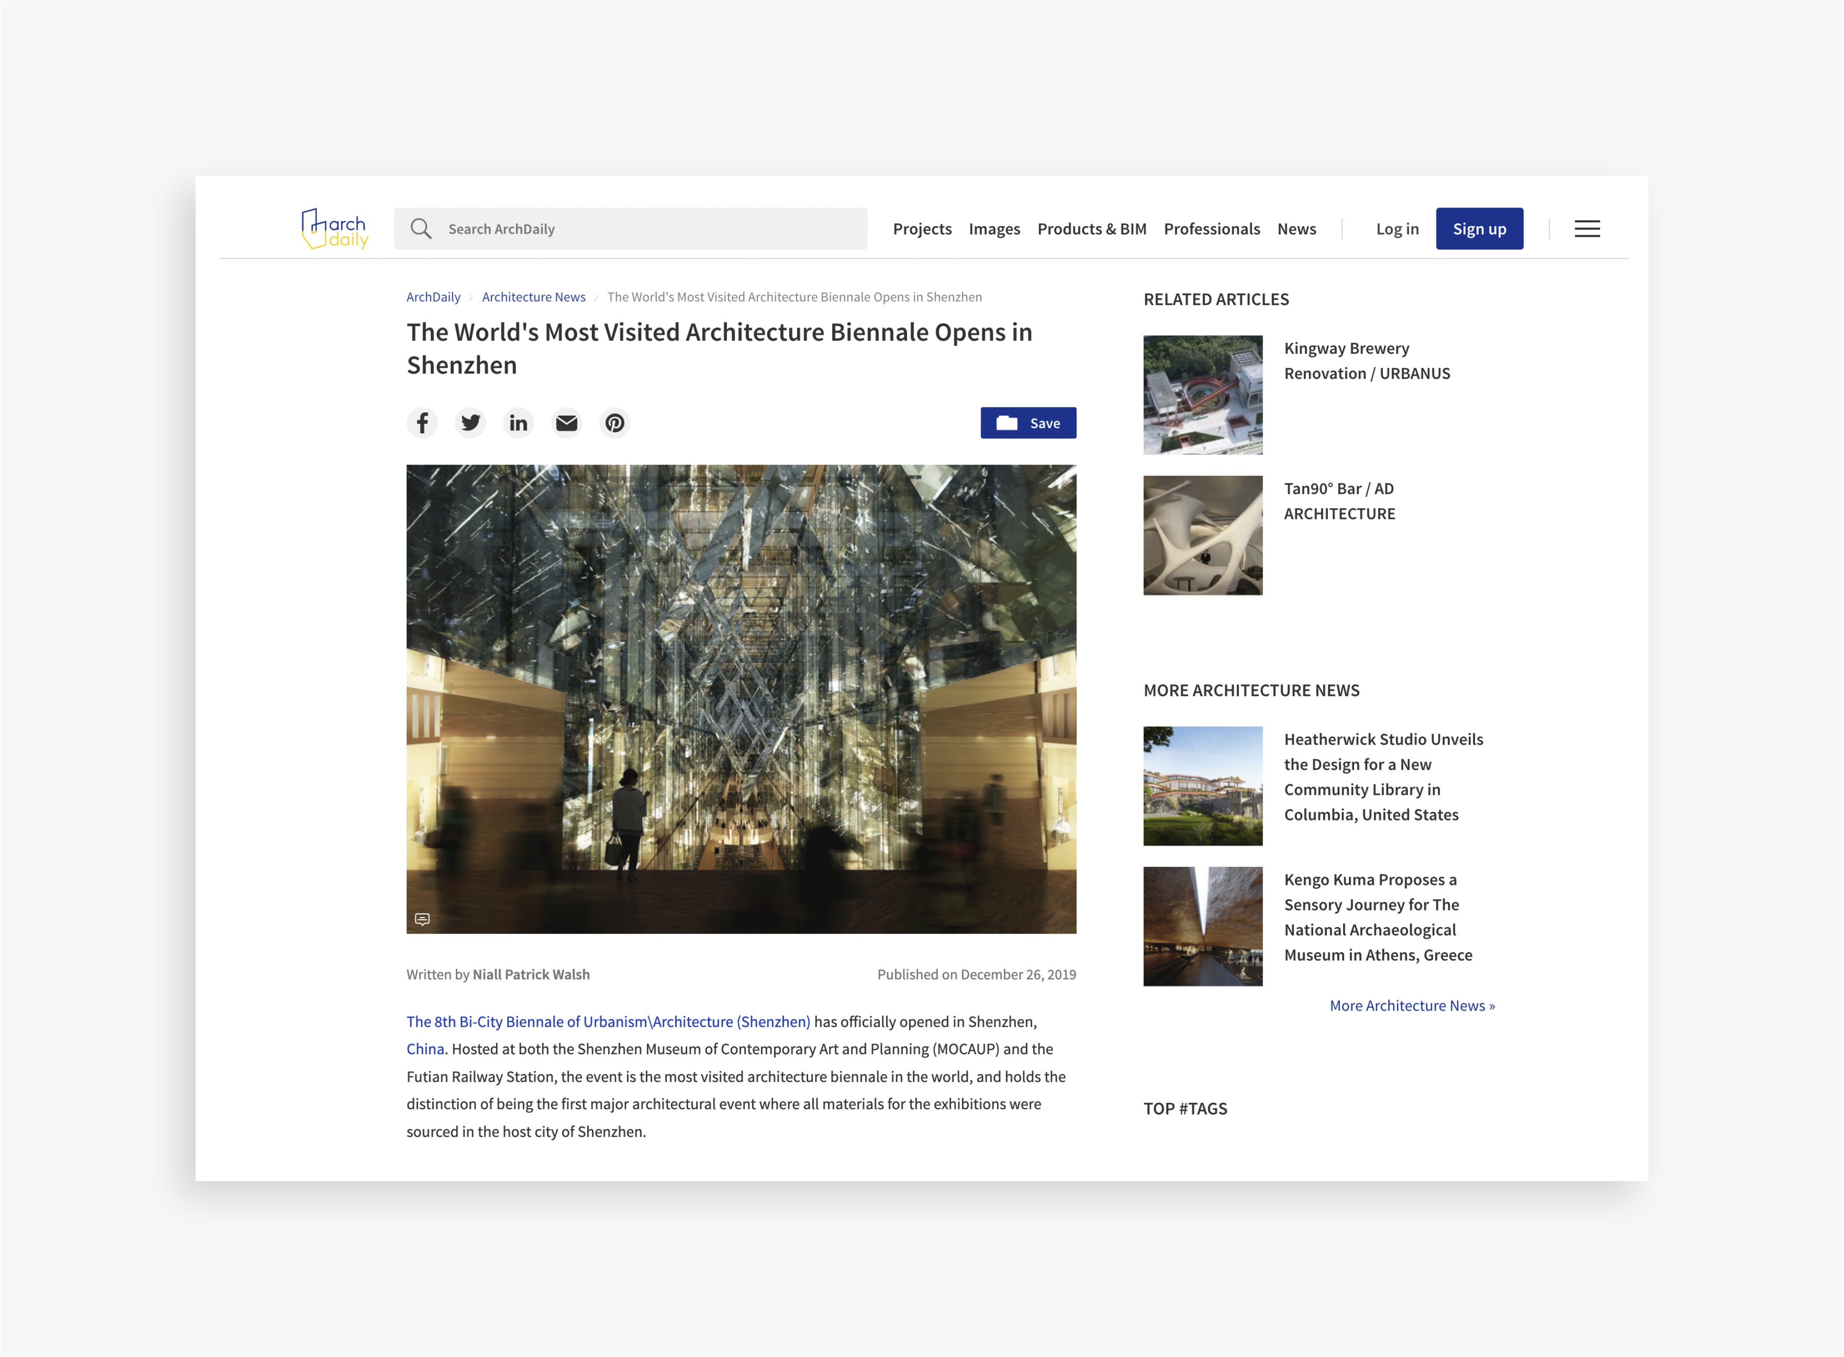Open Products & BIM section
The width and height of the screenshot is (1844, 1357).
(x=1091, y=229)
